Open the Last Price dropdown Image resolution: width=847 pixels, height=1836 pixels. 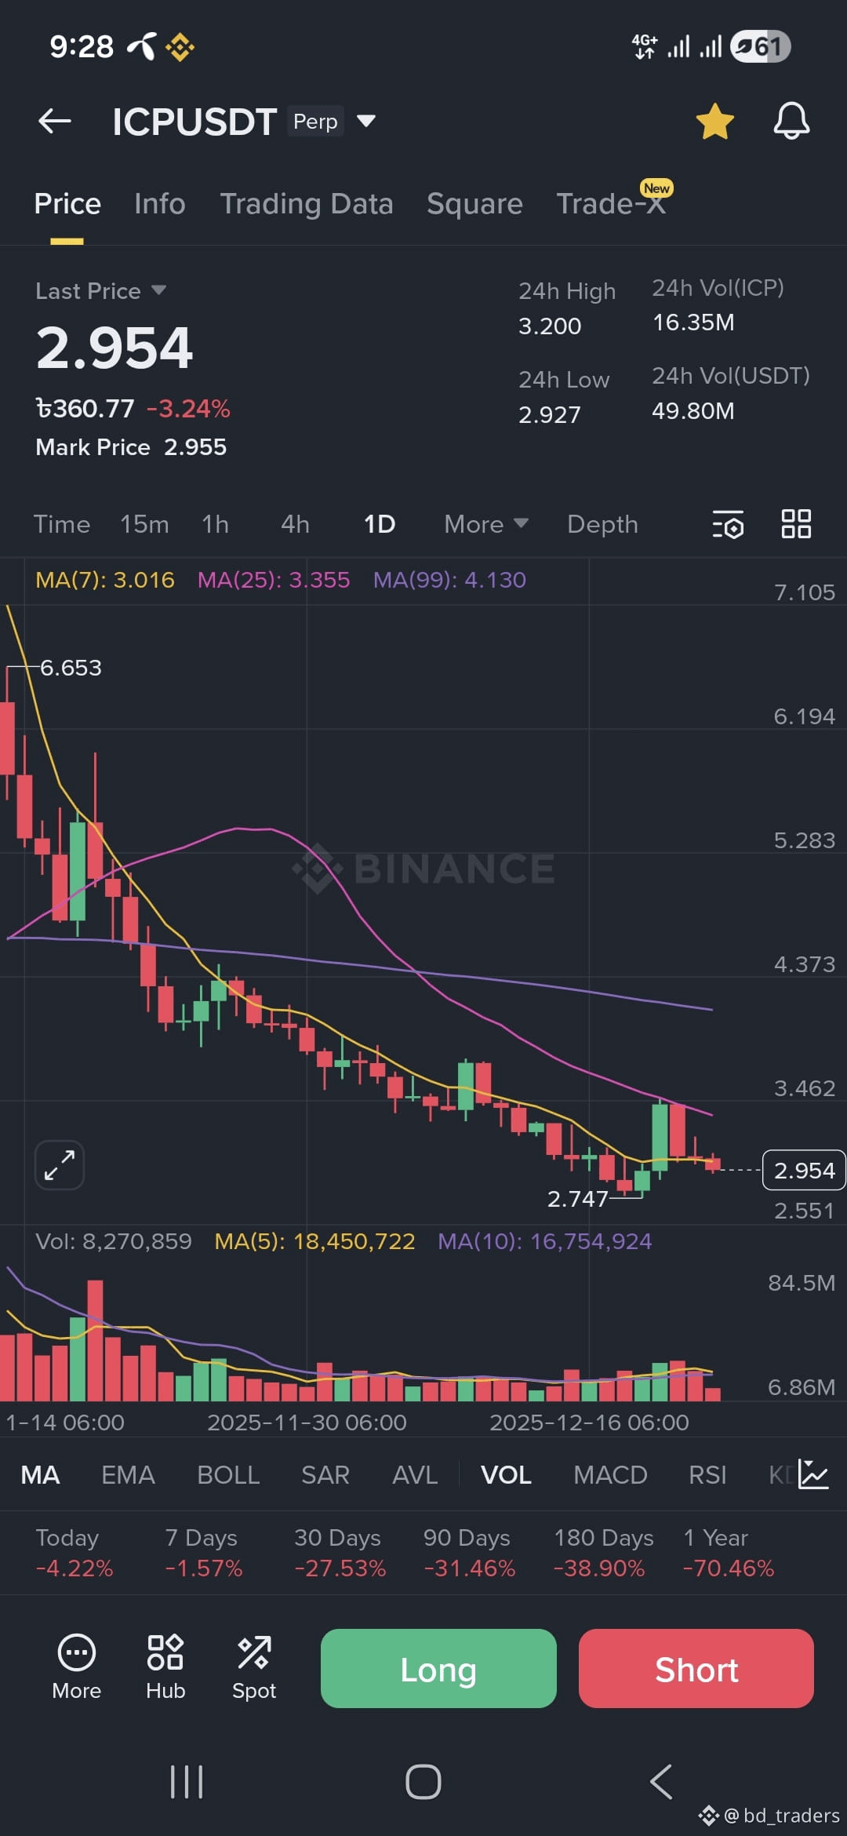(158, 290)
